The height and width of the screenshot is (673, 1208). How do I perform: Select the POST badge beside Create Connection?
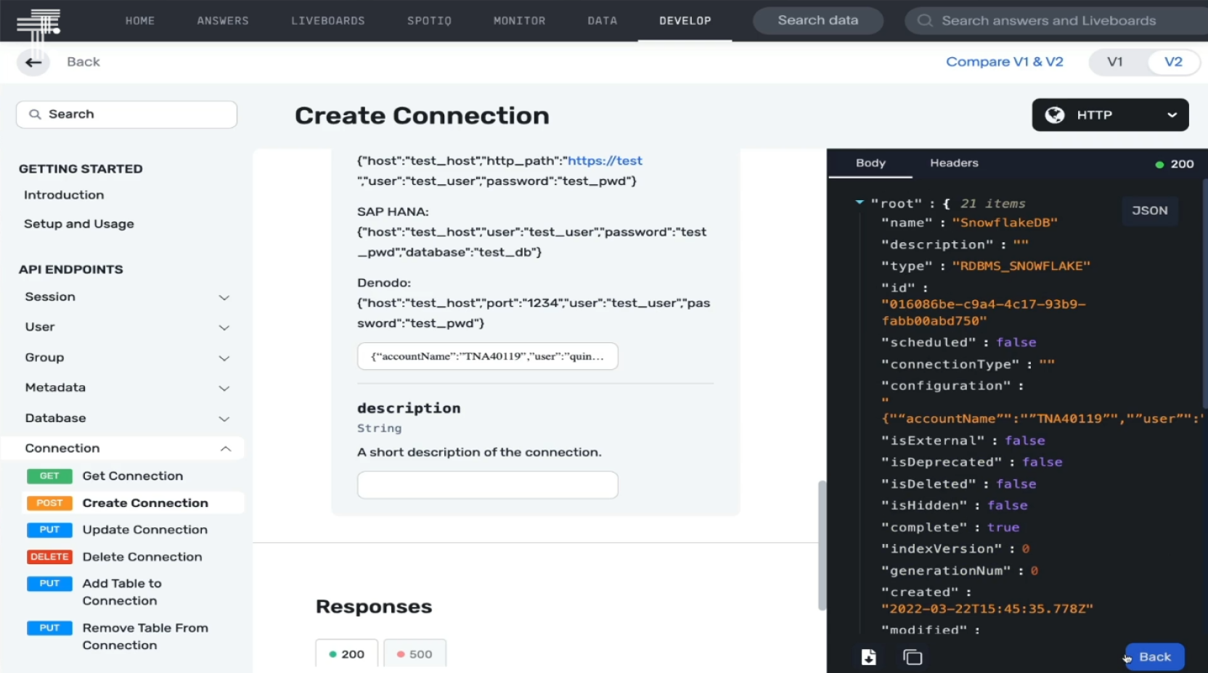click(x=49, y=503)
